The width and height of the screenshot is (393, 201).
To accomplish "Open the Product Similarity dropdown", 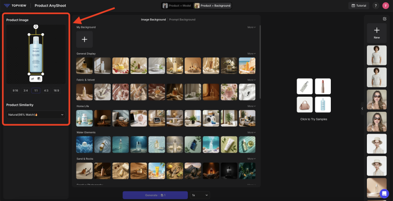I will point(36,114).
